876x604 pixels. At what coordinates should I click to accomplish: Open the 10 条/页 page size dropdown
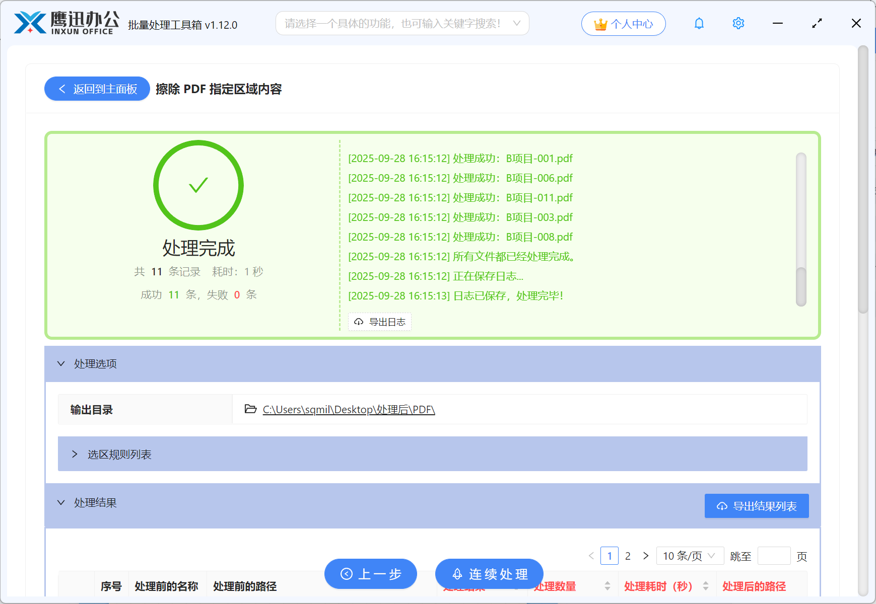click(x=690, y=556)
